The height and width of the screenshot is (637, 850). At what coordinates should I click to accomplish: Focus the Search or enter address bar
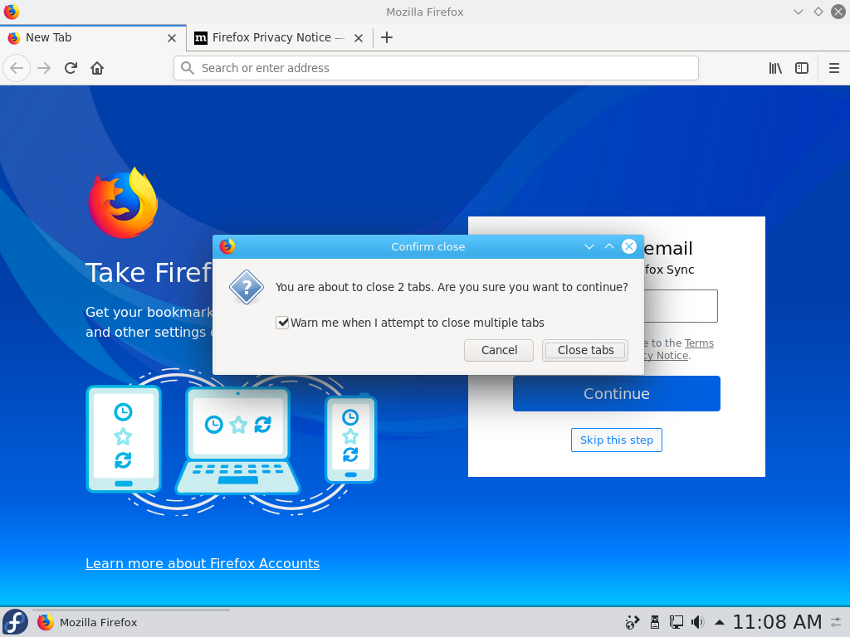pyautogui.click(x=436, y=68)
